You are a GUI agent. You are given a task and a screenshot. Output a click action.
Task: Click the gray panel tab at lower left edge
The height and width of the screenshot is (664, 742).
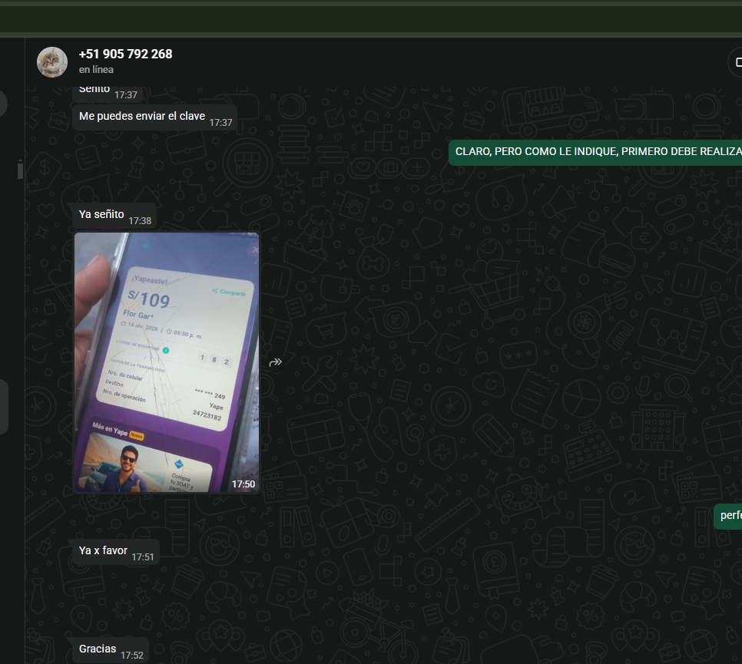pos(3,406)
